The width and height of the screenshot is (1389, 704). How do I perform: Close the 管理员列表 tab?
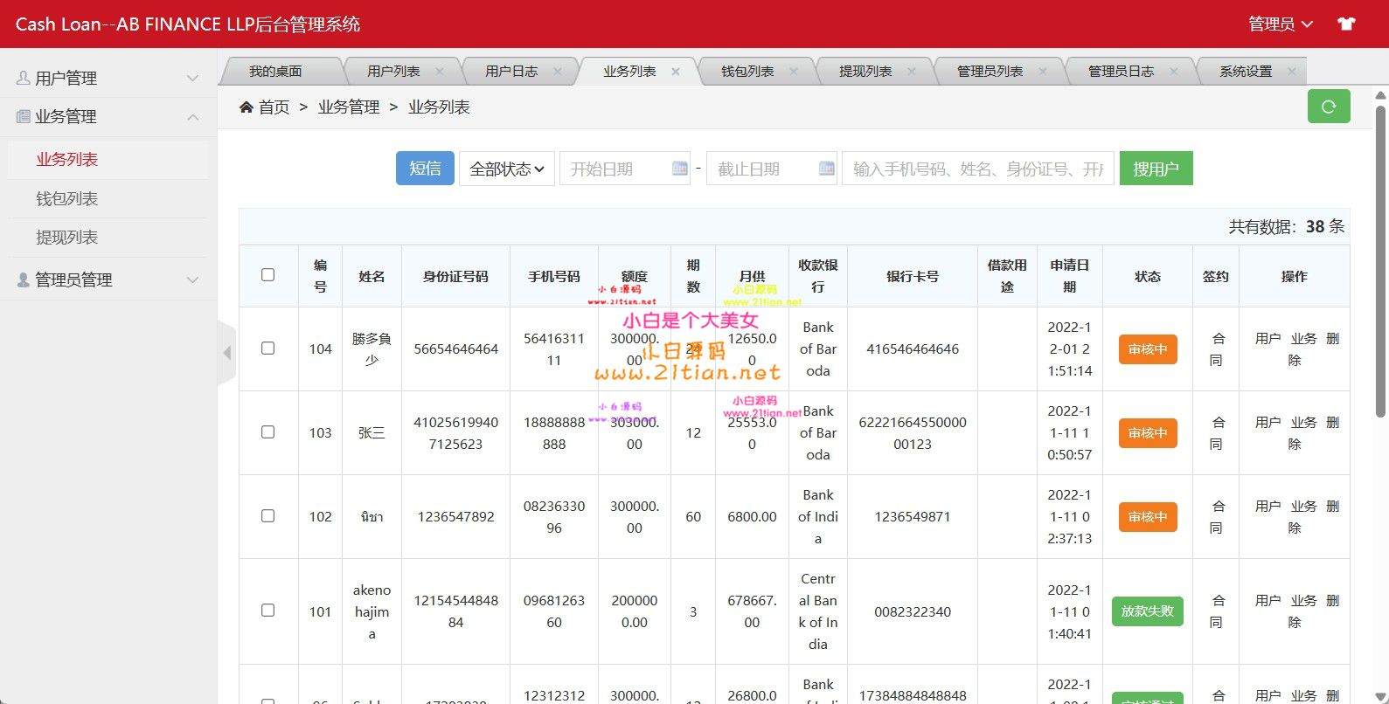[1042, 72]
